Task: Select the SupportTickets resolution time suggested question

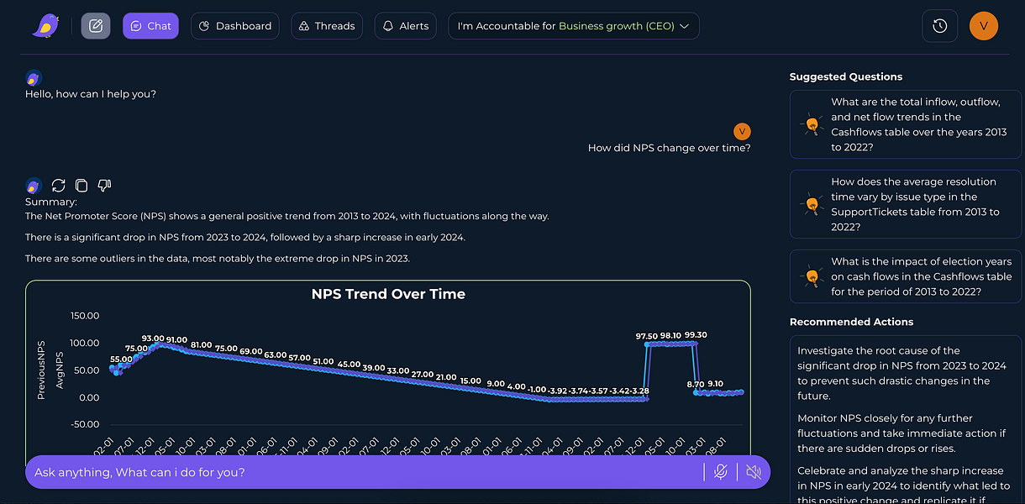Action: point(905,204)
